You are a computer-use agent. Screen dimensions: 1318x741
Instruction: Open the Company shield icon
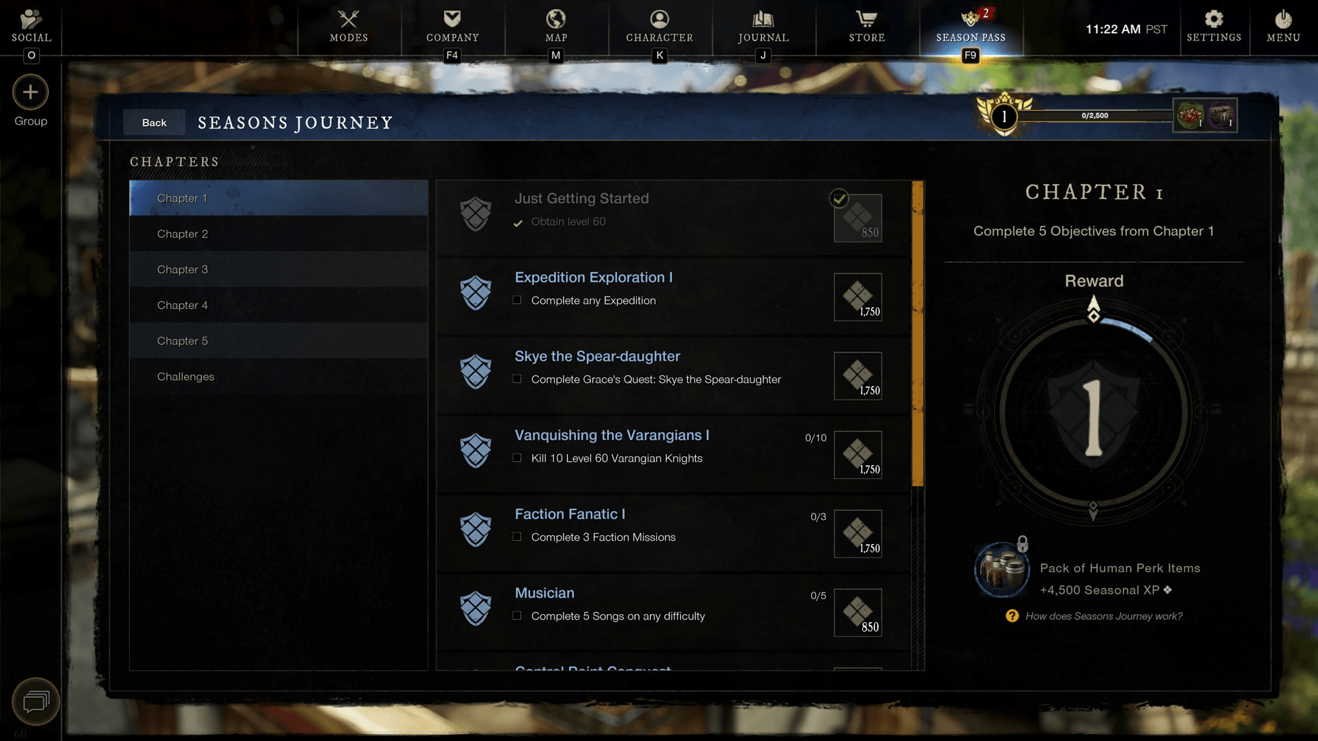(x=452, y=19)
